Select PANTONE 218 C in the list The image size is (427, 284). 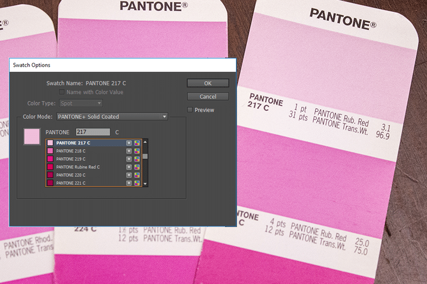click(x=93, y=151)
